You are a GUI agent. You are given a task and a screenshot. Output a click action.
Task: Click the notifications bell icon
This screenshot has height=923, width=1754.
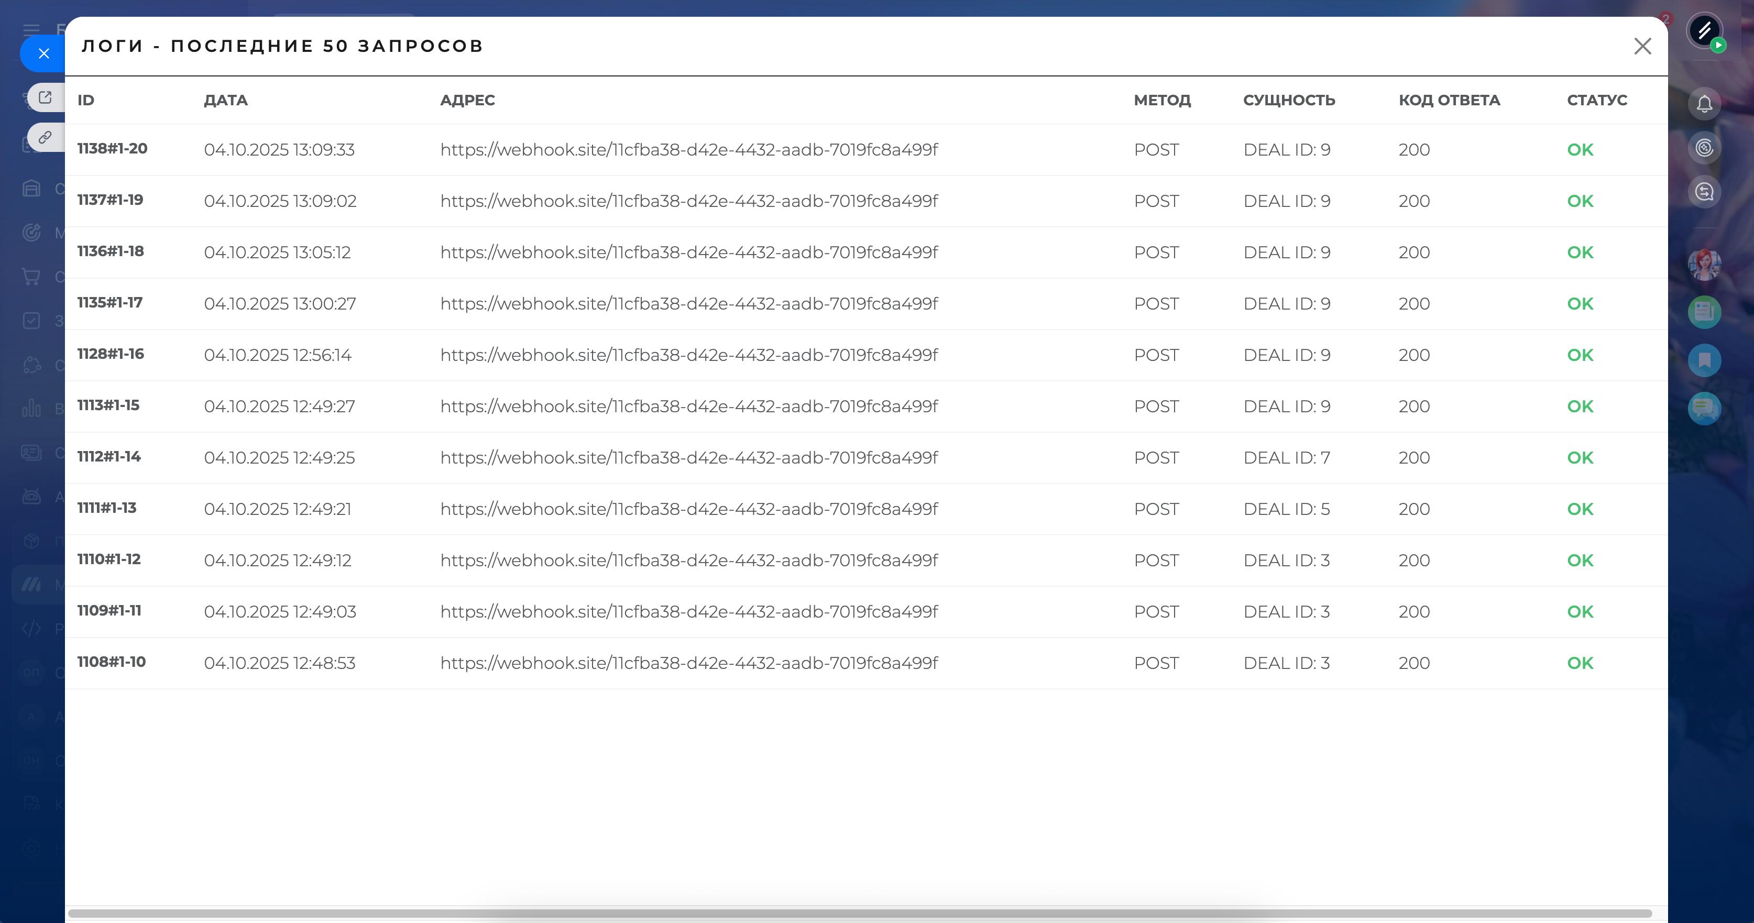pos(1704,104)
